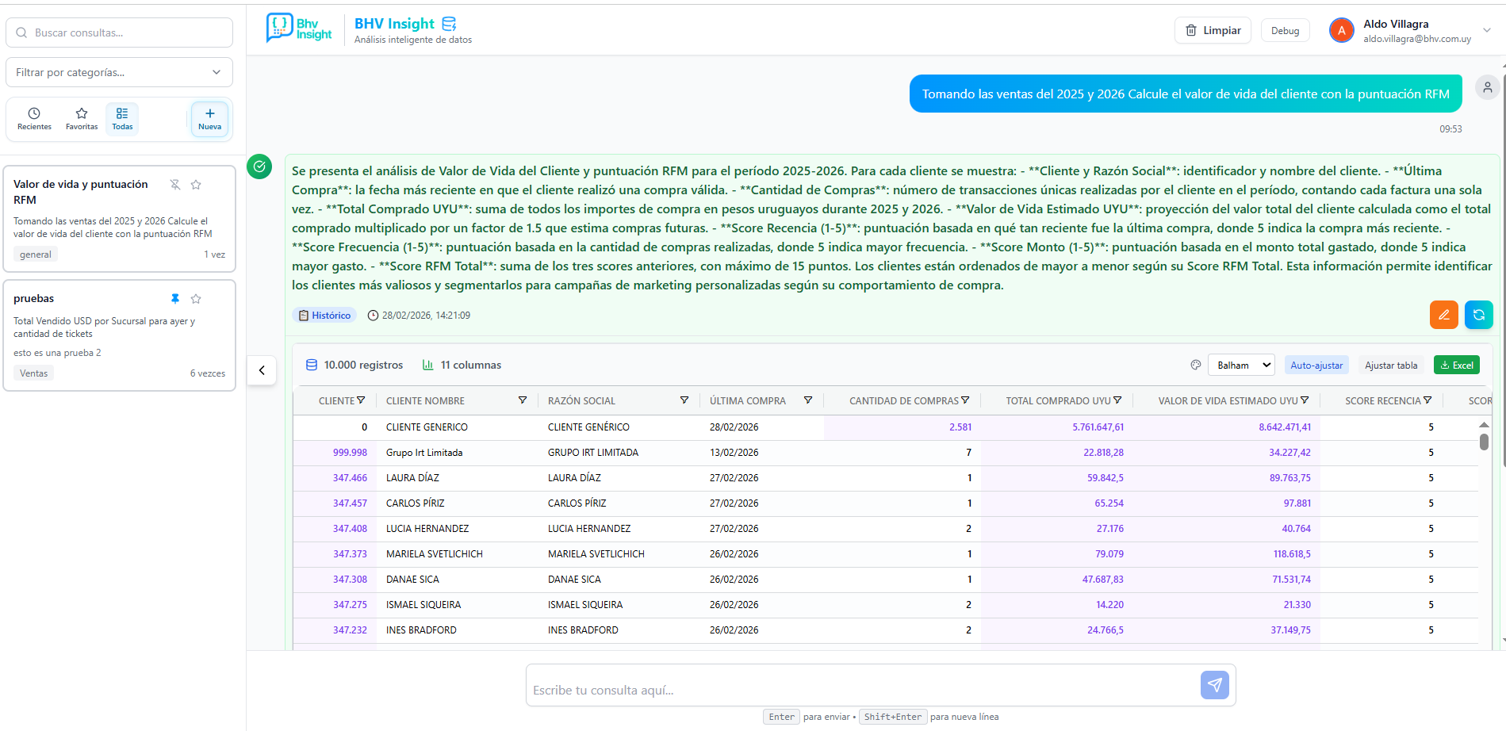Click the database icon next to BHV Insight
Screen dimensions: 1506x731
coord(449,24)
